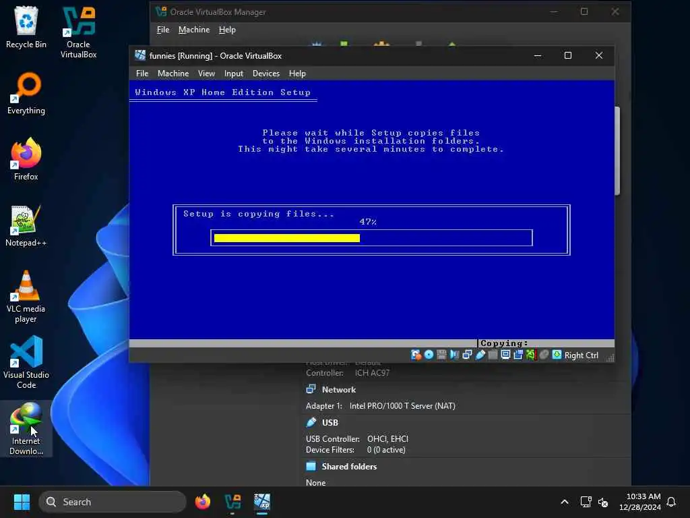Open the Windows Start menu

[x=22, y=502]
